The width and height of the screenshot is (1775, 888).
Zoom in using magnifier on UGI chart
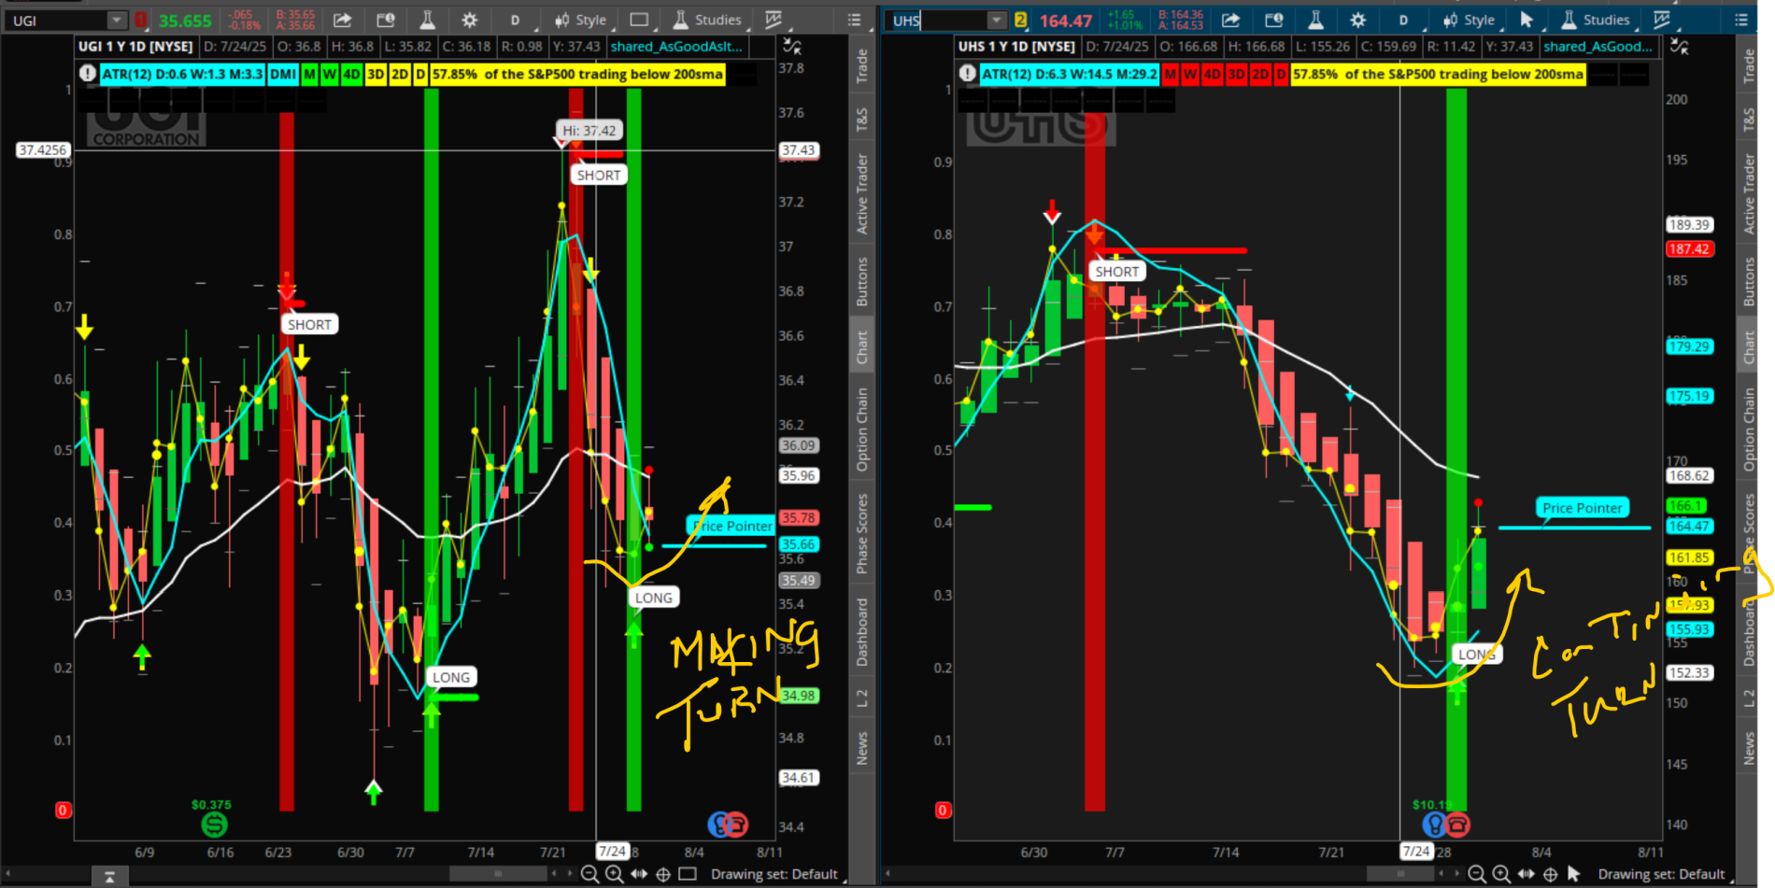[x=614, y=874]
